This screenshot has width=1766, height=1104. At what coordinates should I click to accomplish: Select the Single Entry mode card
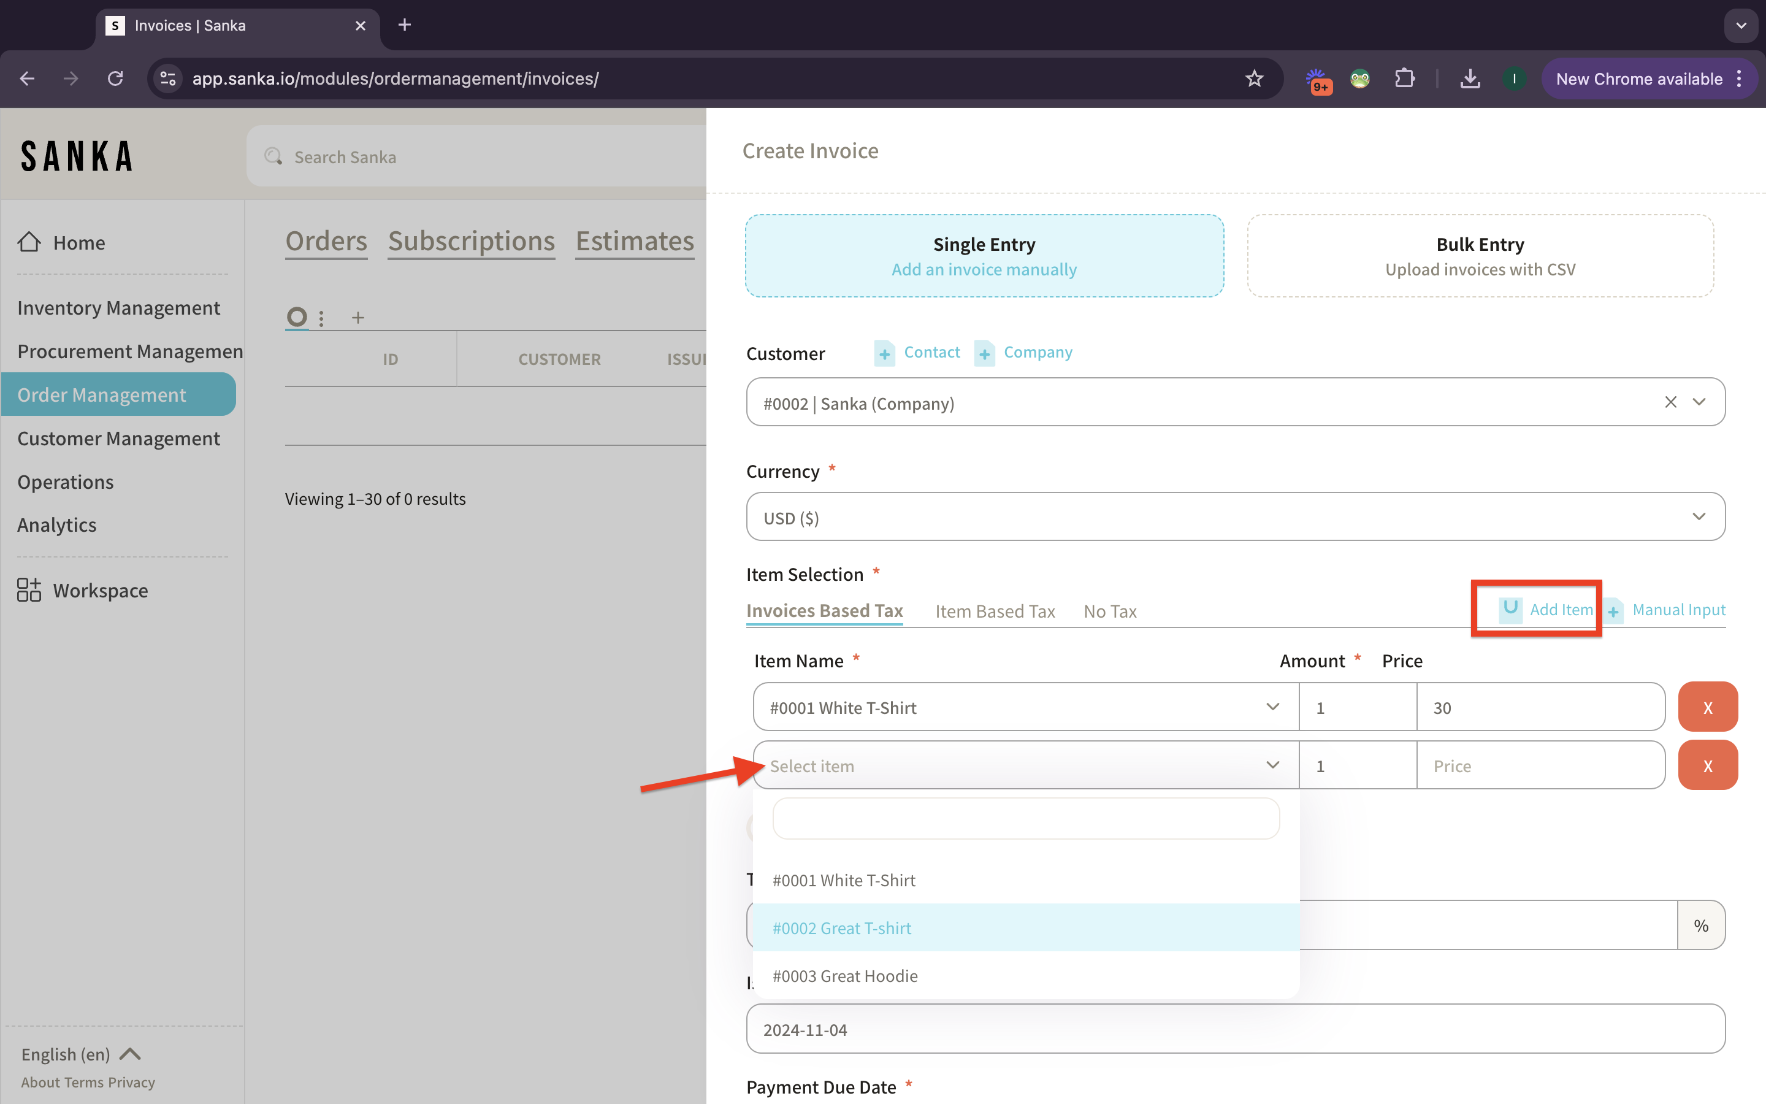[984, 256]
